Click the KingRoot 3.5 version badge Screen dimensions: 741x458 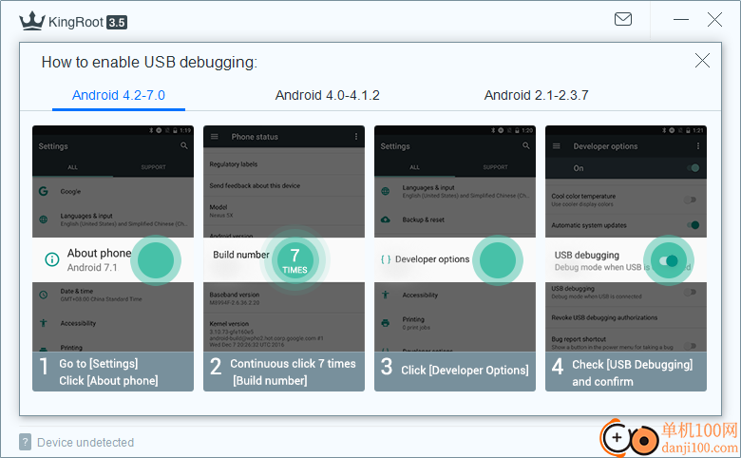click(x=117, y=22)
